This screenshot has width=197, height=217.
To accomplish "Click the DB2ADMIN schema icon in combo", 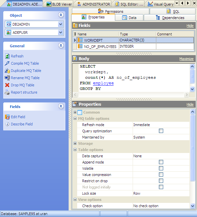I will coord(9,24).
